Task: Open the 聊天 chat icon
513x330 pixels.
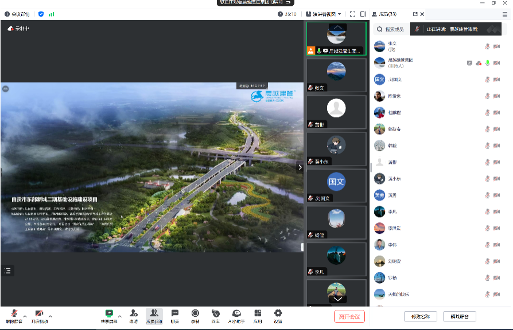Action: pos(175,315)
